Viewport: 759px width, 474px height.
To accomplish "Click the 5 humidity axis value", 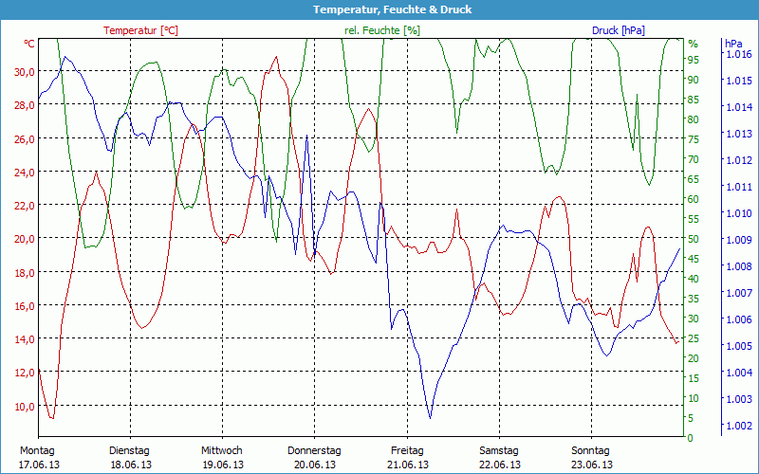I will [x=691, y=418].
